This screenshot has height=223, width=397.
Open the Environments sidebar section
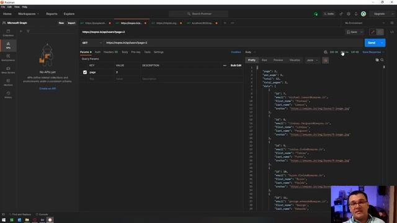[x=8, y=58]
